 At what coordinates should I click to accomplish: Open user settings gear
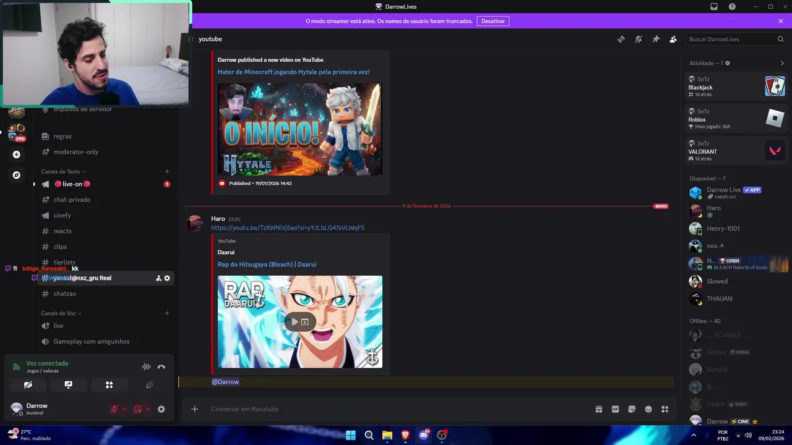[x=161, y=409]
